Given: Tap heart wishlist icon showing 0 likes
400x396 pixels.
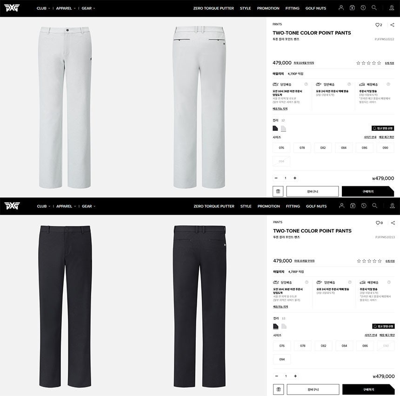Looking at the screenshot, I should coord(379,223).
